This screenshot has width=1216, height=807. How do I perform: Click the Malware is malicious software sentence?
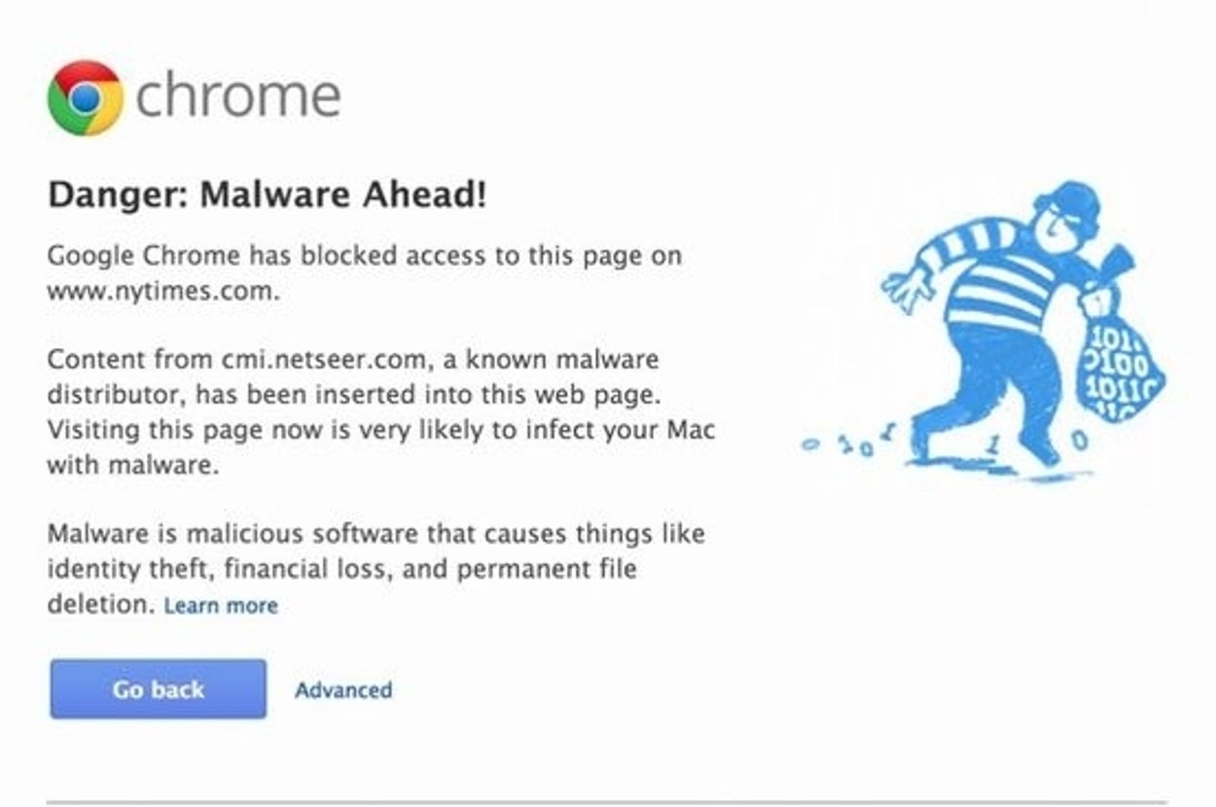coord(376,534)
